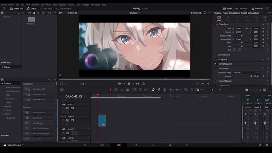Open the Deliver page rocket icon
This screenshot has width=272, height=153.
(x=187, y=145)
